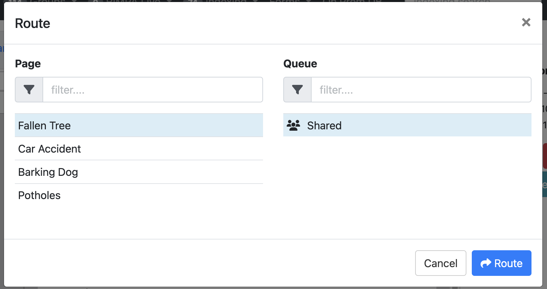The image size is (547, 289).
Task: Close the Route dialog with the X
Action: [x=526, y=23]
